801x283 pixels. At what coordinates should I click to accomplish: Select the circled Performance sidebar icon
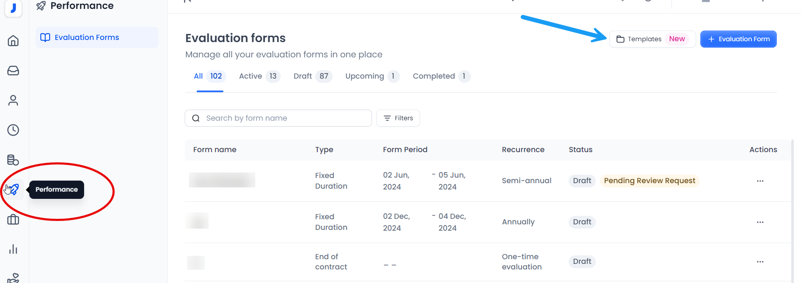pyautogui.click(x=14, y=190)
